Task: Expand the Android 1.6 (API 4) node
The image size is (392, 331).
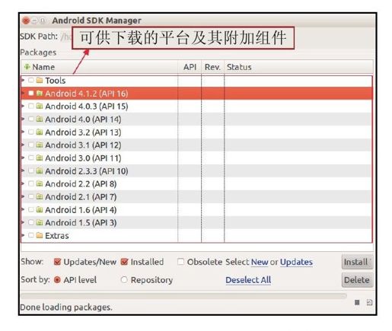Action: (x=23, y=209)
